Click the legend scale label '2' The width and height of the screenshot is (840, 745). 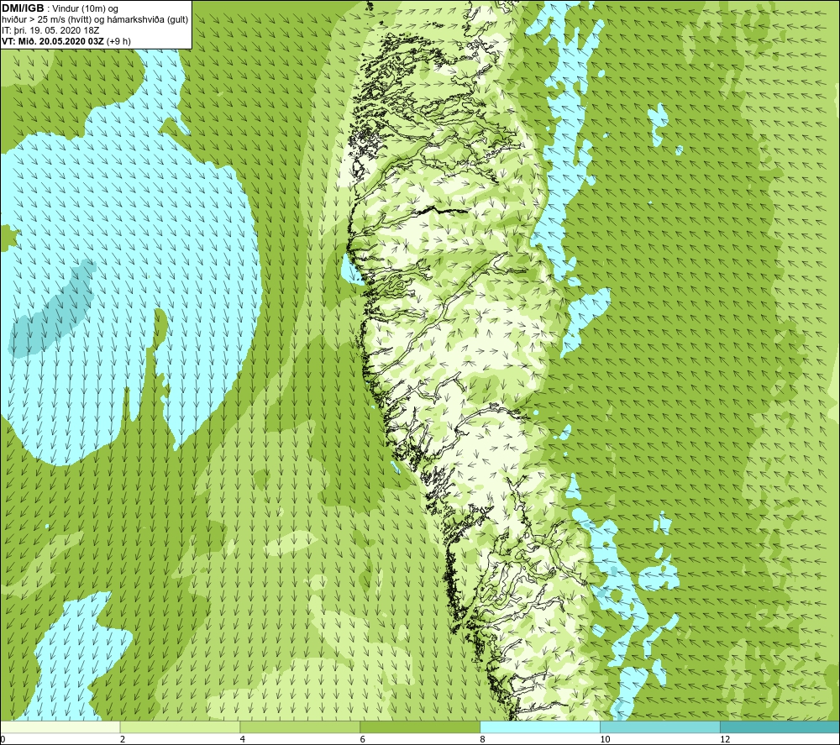pos(123,739)
